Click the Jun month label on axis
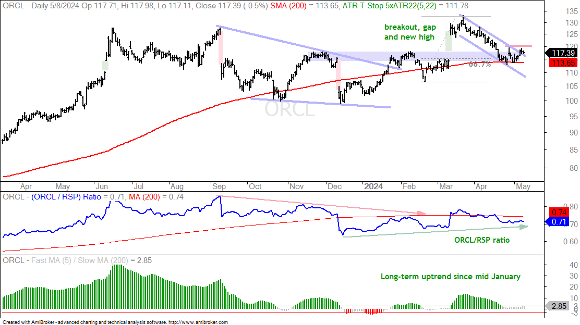Screen dimensions: 580x325 pos(101,186)
